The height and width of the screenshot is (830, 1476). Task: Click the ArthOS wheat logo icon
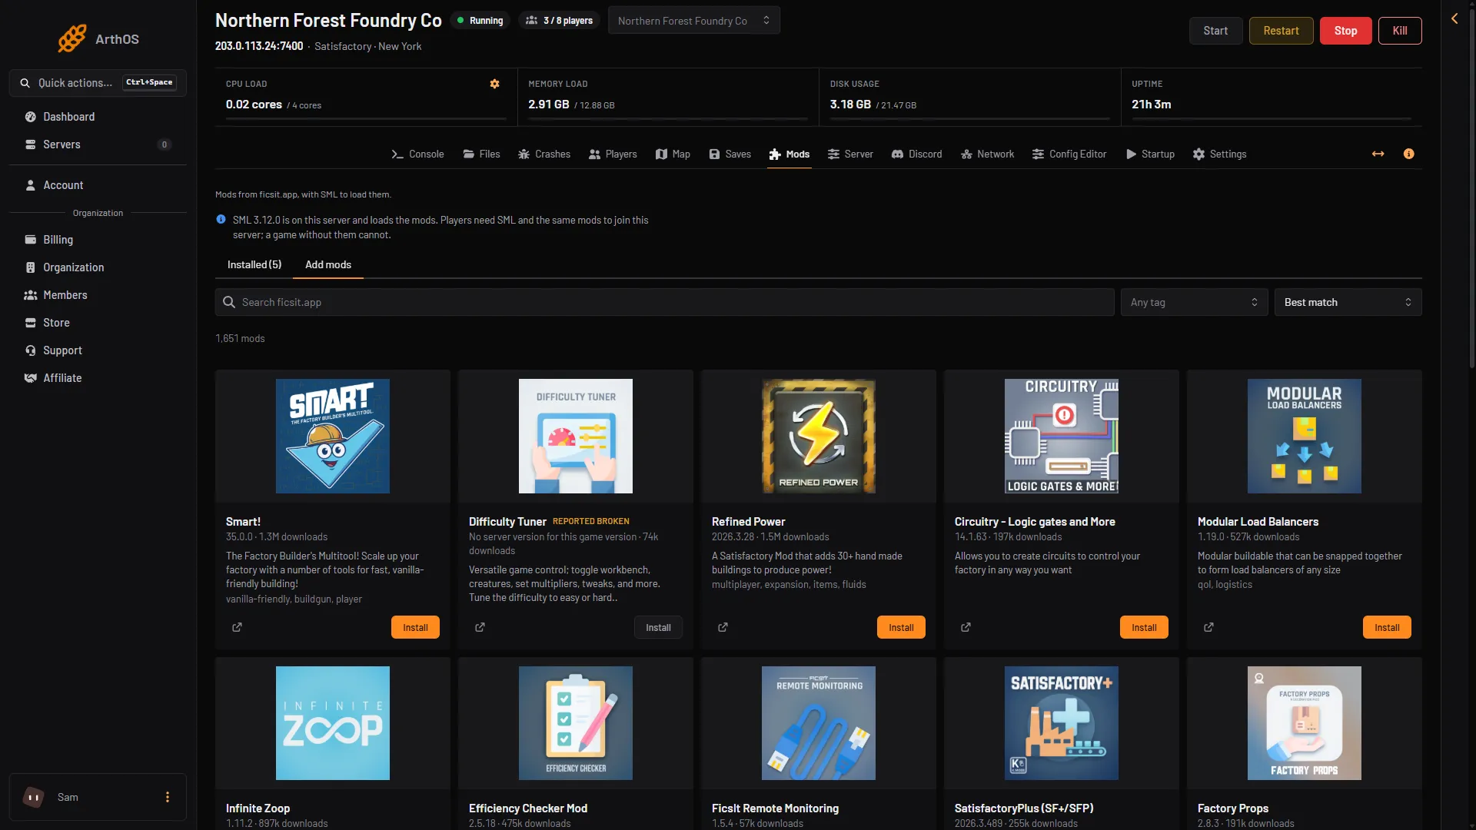(x=72, y=38)
